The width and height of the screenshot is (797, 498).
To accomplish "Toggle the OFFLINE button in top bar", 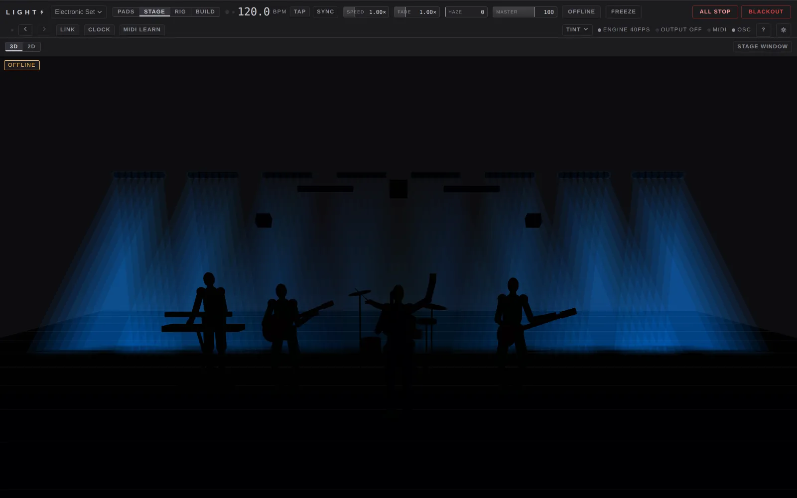I will [581, 12].
